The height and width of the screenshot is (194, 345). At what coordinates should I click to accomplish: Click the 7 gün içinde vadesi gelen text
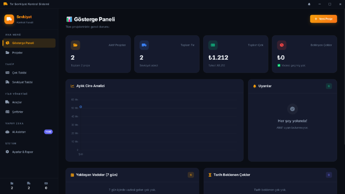132,190
